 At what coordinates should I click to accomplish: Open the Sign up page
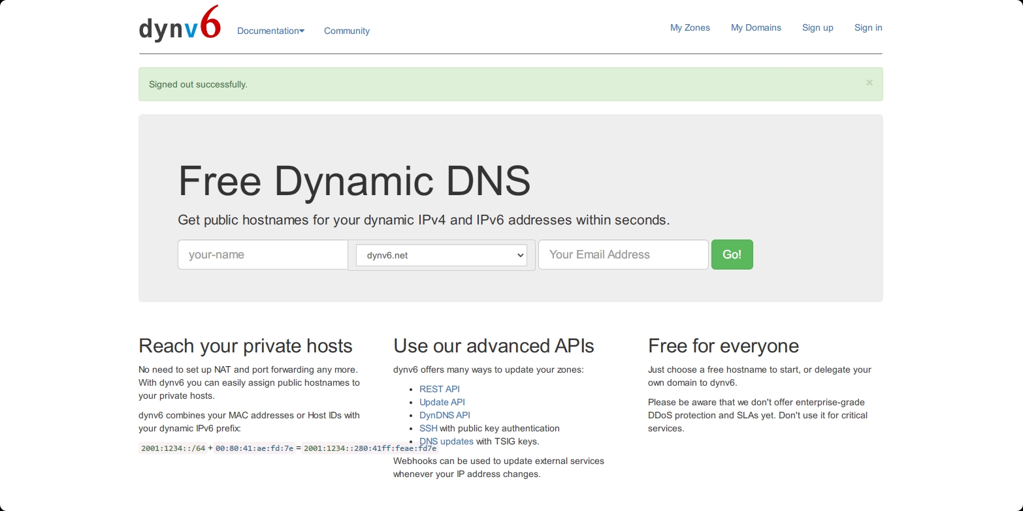click(x=818, y=27)
